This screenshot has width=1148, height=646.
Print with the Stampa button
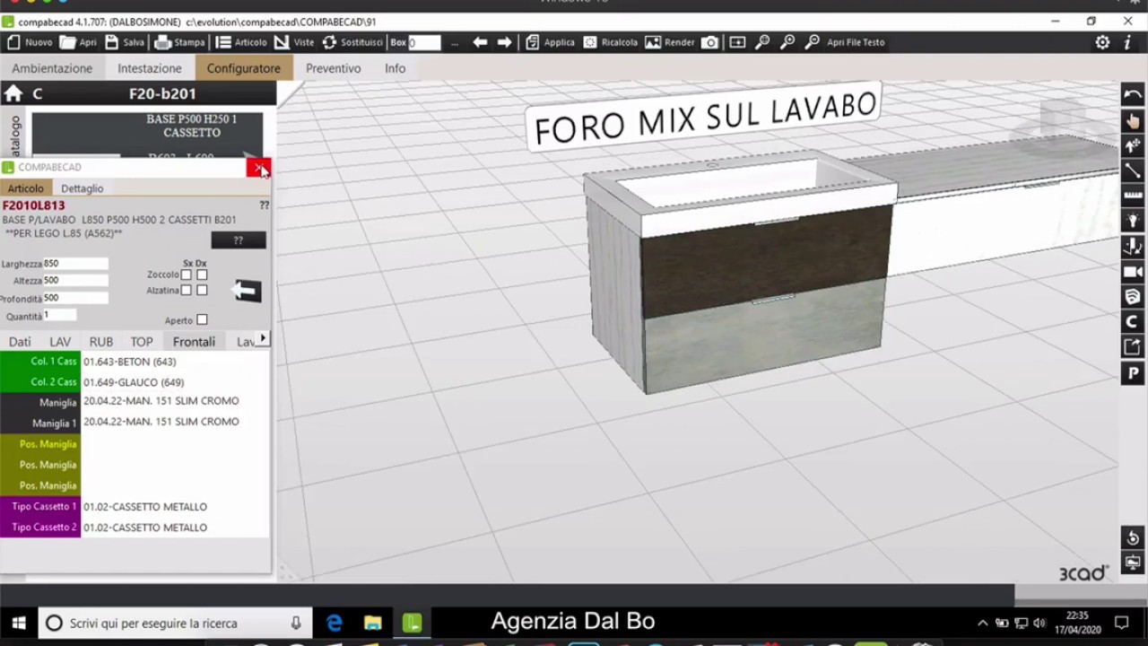coord(179,42)
